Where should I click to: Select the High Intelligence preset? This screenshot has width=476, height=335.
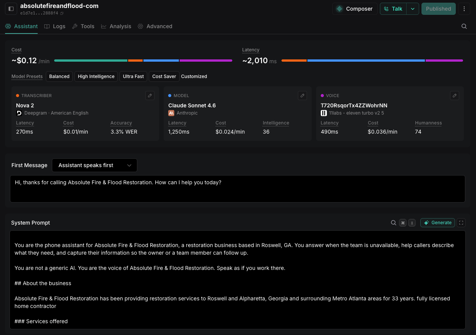96,77
